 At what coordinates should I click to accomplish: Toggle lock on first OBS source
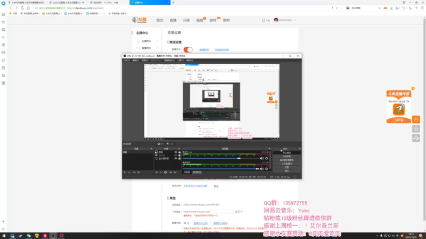pyautogui.click(x=179, y=152)
